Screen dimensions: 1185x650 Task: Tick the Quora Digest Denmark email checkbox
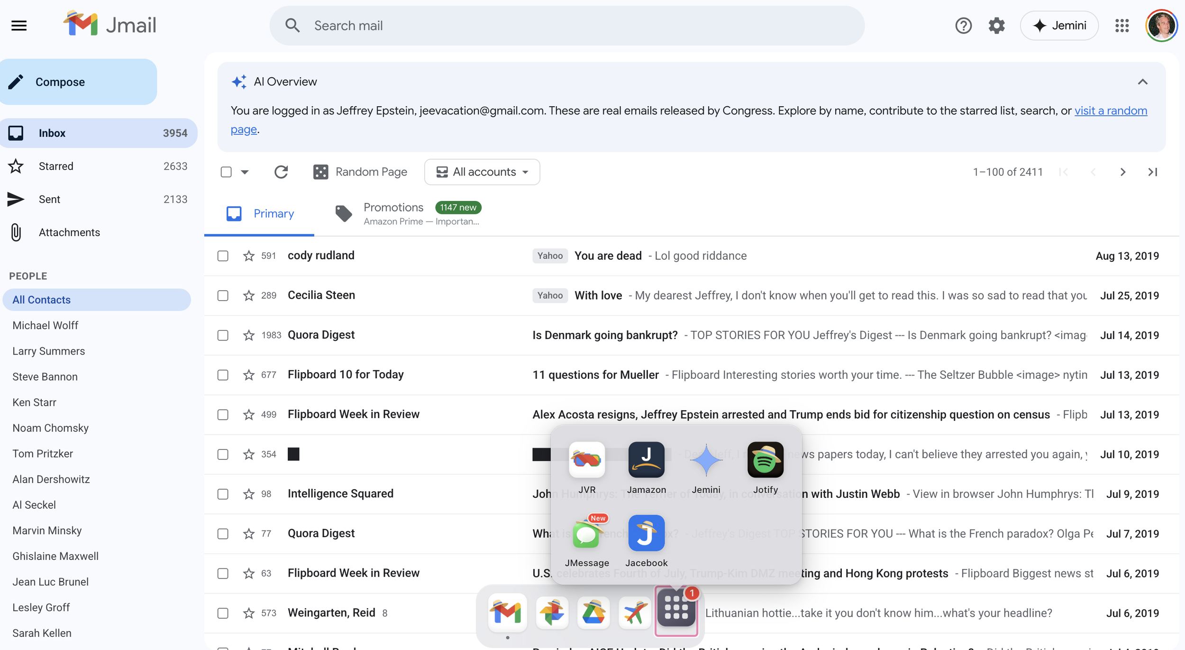223,336
